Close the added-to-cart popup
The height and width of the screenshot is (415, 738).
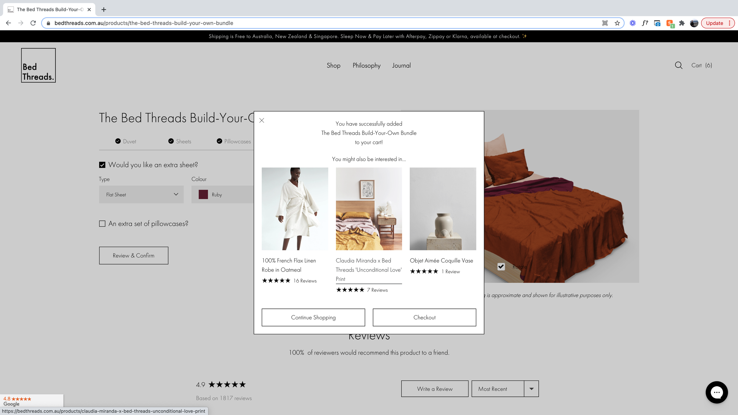pyautogui.click(x=262, y=120)
